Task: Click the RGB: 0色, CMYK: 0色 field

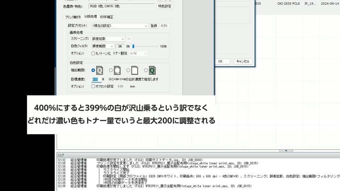Action: pyautogui.click(x=122, y=6)
